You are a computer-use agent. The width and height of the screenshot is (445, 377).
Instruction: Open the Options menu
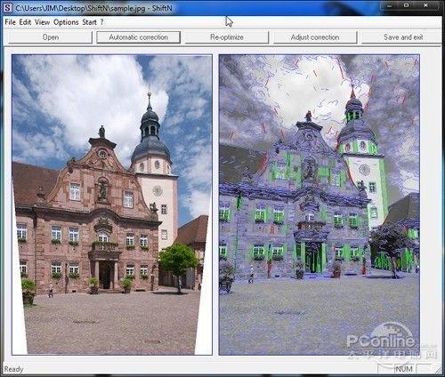click(66, 22)
